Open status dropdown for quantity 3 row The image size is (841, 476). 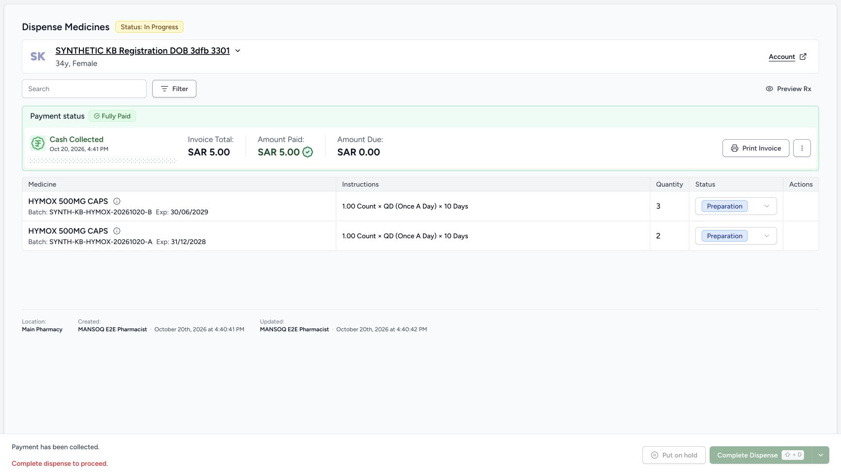point(736,206)
